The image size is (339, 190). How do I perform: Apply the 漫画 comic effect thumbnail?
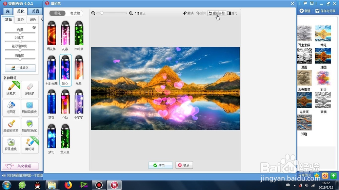pos(304,56)
